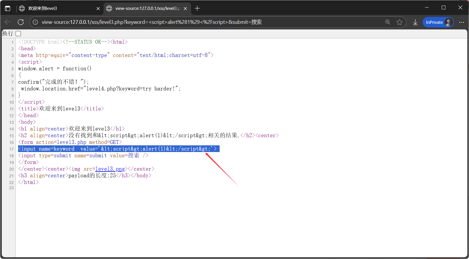This screenshot has height=259, width=469.
Task: Select the view-source:127.0.0.1 tab
Action: (x=147, y=8)
